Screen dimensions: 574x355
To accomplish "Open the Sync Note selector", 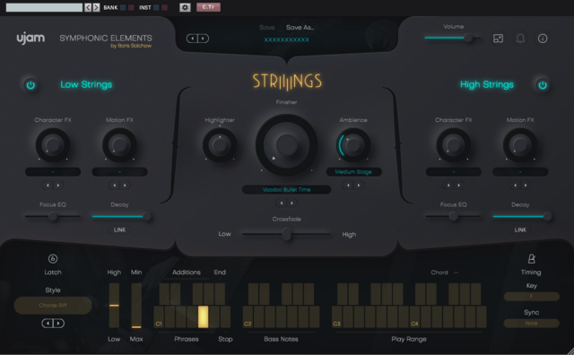I will click(x=531, y=323).
